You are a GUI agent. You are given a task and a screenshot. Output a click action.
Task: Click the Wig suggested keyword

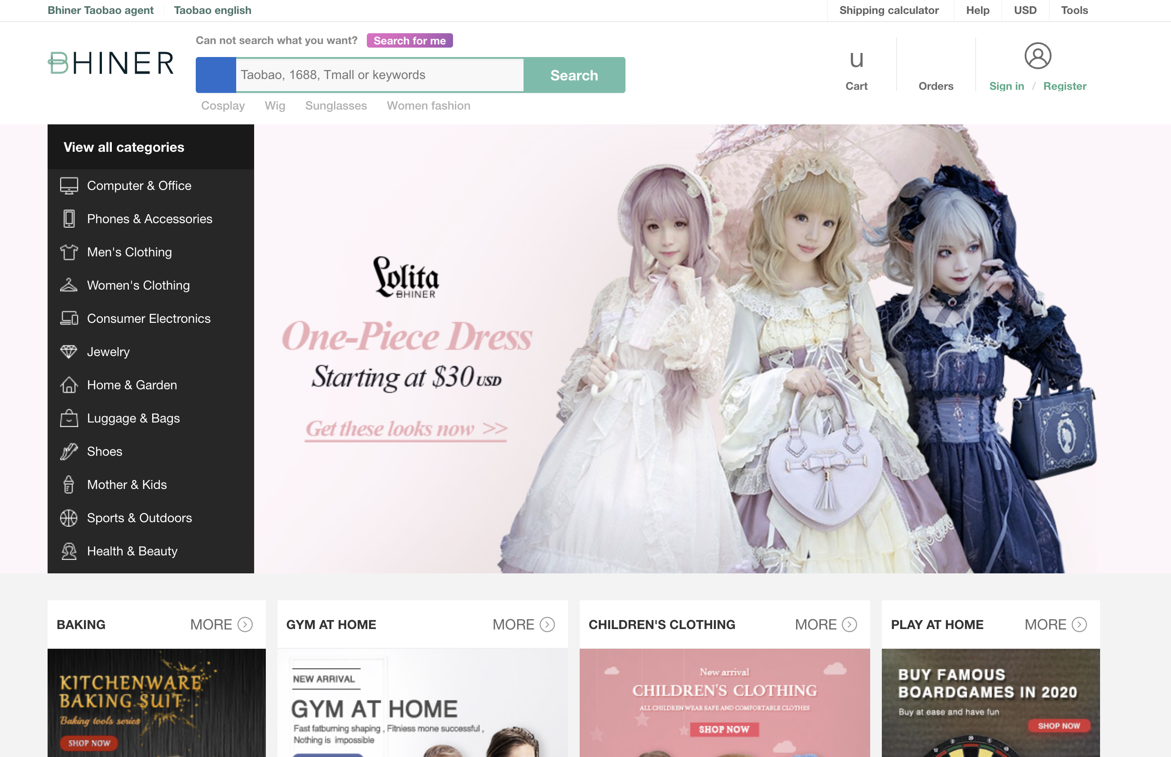click(275, 106)
